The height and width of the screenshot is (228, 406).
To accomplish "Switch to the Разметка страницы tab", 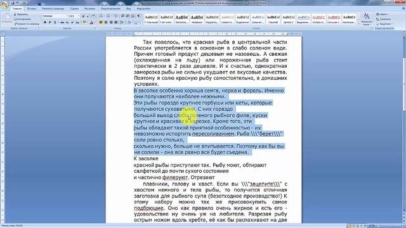I will click(53, 8).
